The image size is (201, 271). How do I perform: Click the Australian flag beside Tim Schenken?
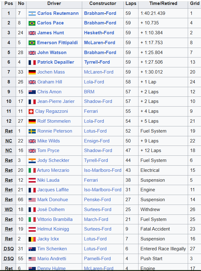point(32,249)
